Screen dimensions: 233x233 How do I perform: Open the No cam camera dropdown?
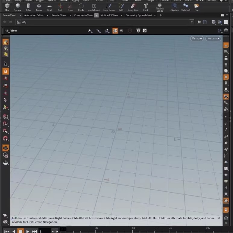click(x=213, y=39)
